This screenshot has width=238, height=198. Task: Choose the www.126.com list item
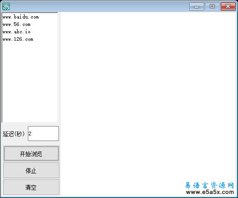[18, 39]
